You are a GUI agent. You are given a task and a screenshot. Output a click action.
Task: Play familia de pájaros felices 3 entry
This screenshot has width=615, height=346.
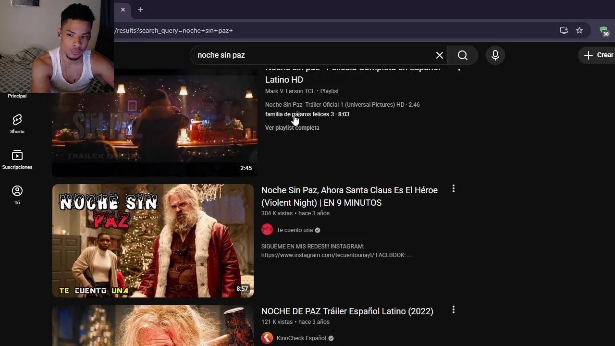[307, 114]
